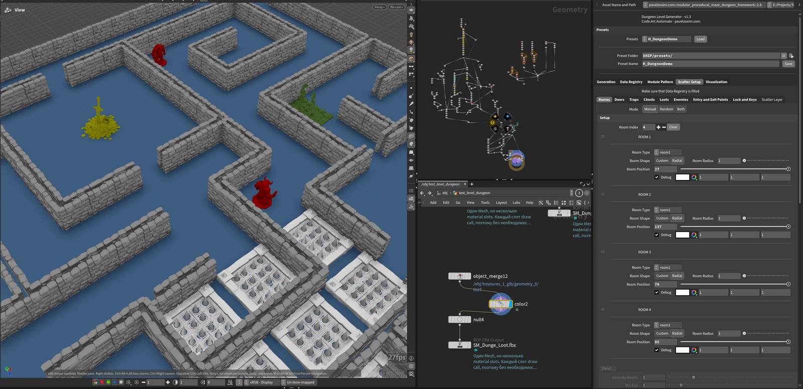Go back with the network editor back arrow
The height and width of the screenshot is (389, 803).
click(x=423, y=193)
